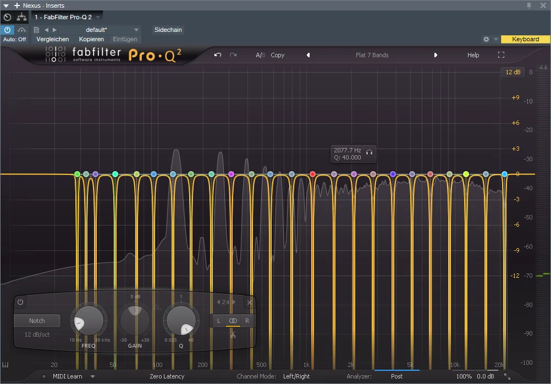
Task: Open the Notch filter shape dropdown
Action: tap(37, 321)
